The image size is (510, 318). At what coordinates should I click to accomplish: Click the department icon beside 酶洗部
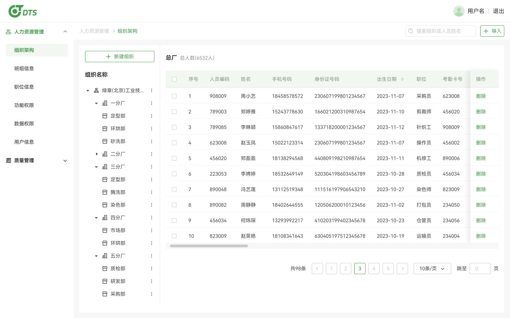[x=105, y=192]
